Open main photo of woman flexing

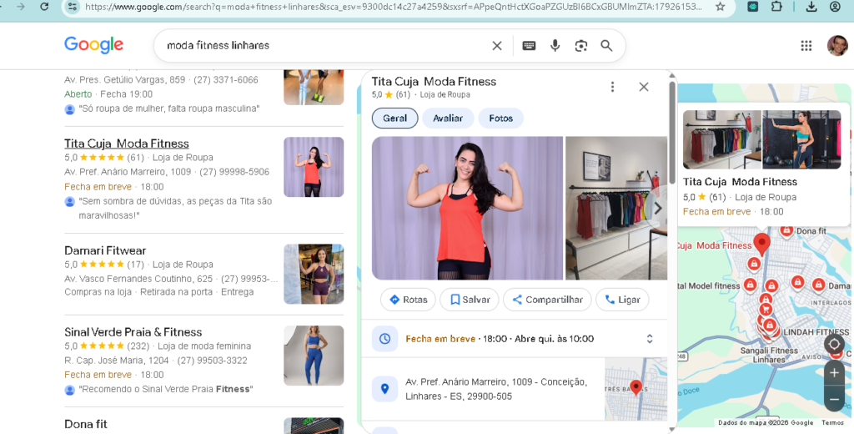pos(467,209)
